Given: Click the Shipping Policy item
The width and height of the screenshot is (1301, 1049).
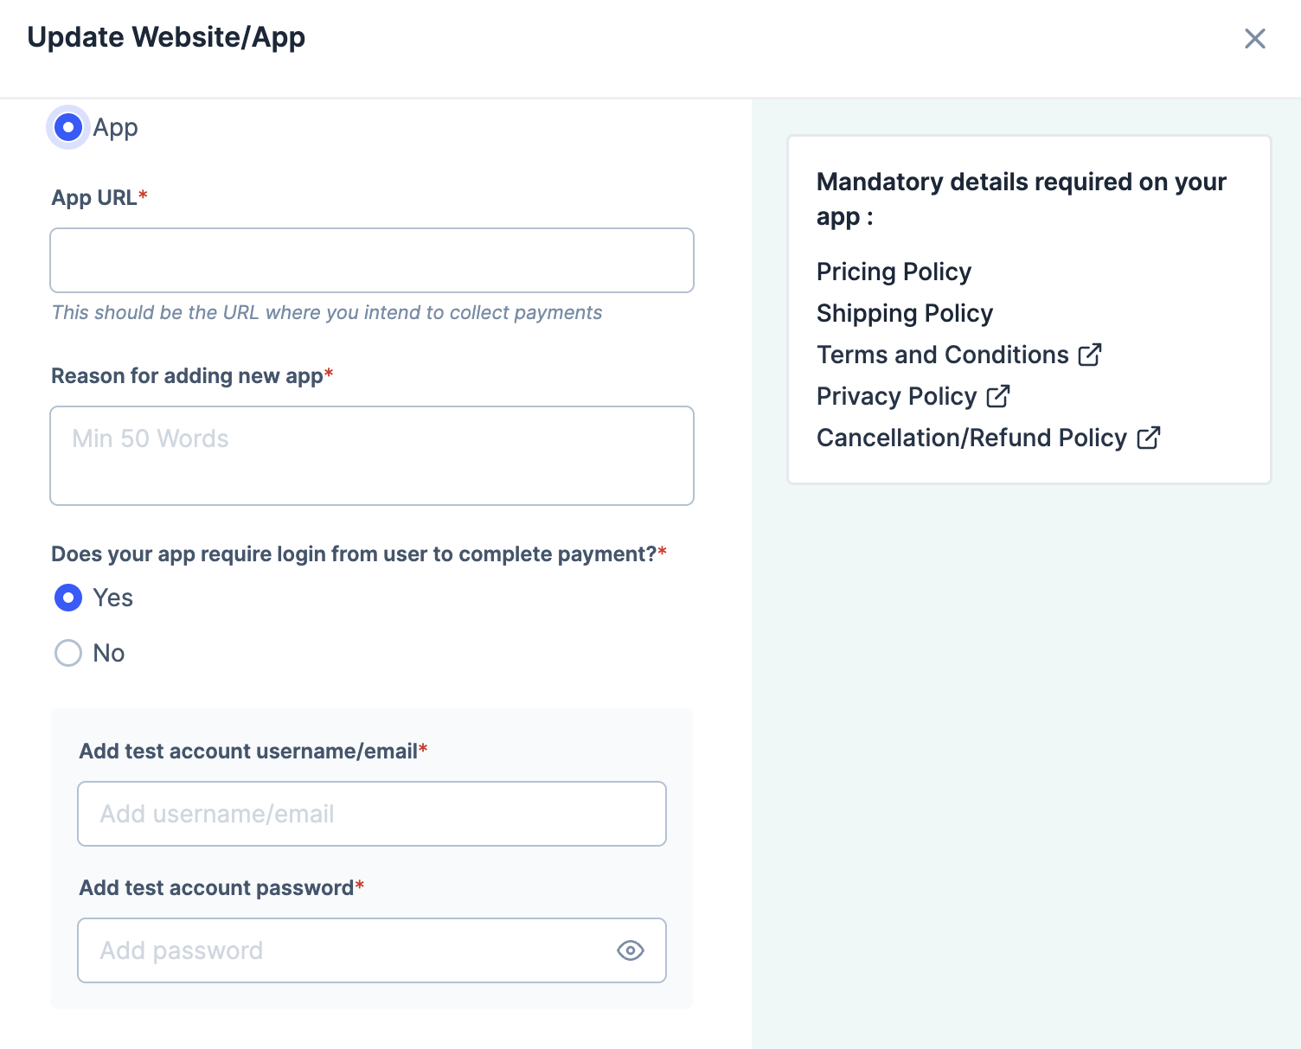Looking at the screenshot, I should [x=905, y=313].
